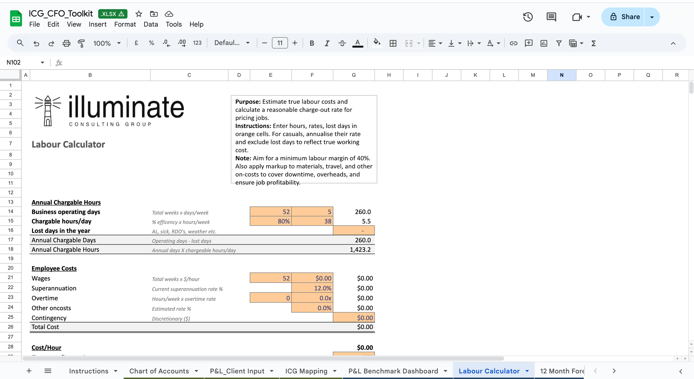694x379 pixels.
Task: Open the comments history panel
Action: pos(551,17)
